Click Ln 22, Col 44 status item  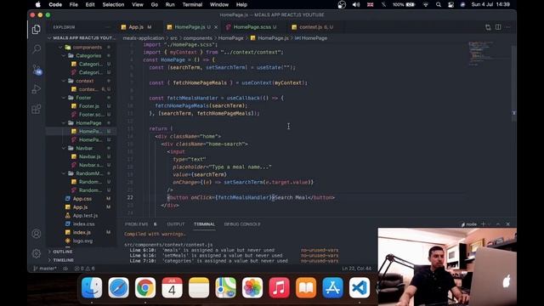click(356, 269)
